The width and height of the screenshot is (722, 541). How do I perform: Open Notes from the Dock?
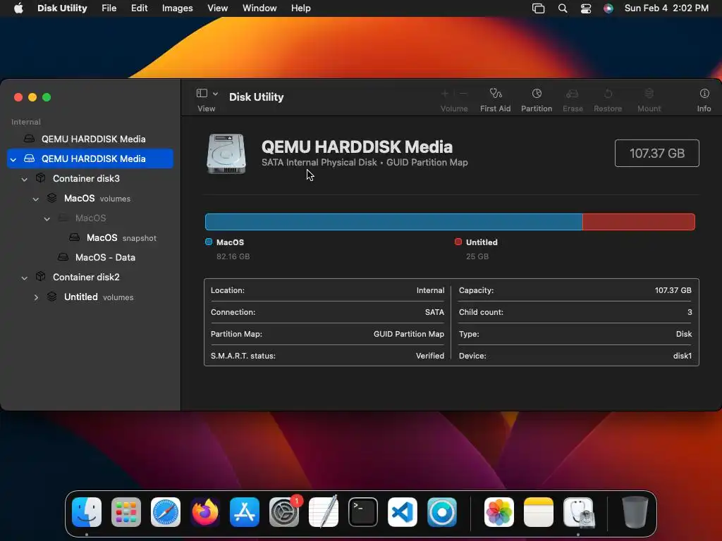click(538, 512)
